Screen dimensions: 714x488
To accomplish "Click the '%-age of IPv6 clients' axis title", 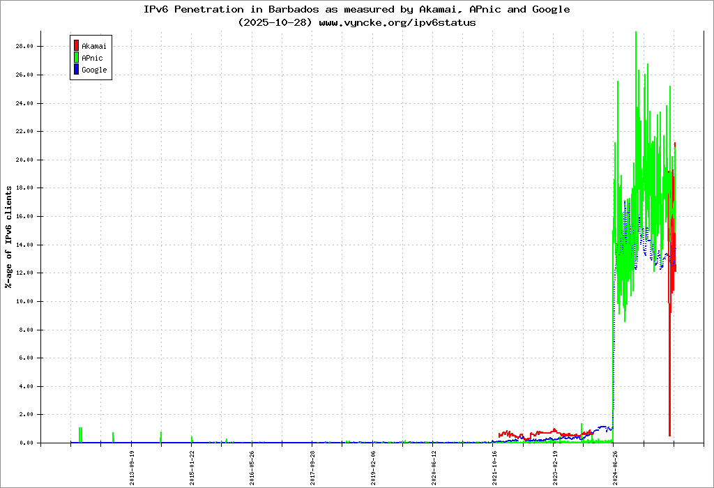I will [x=9, y=237].
